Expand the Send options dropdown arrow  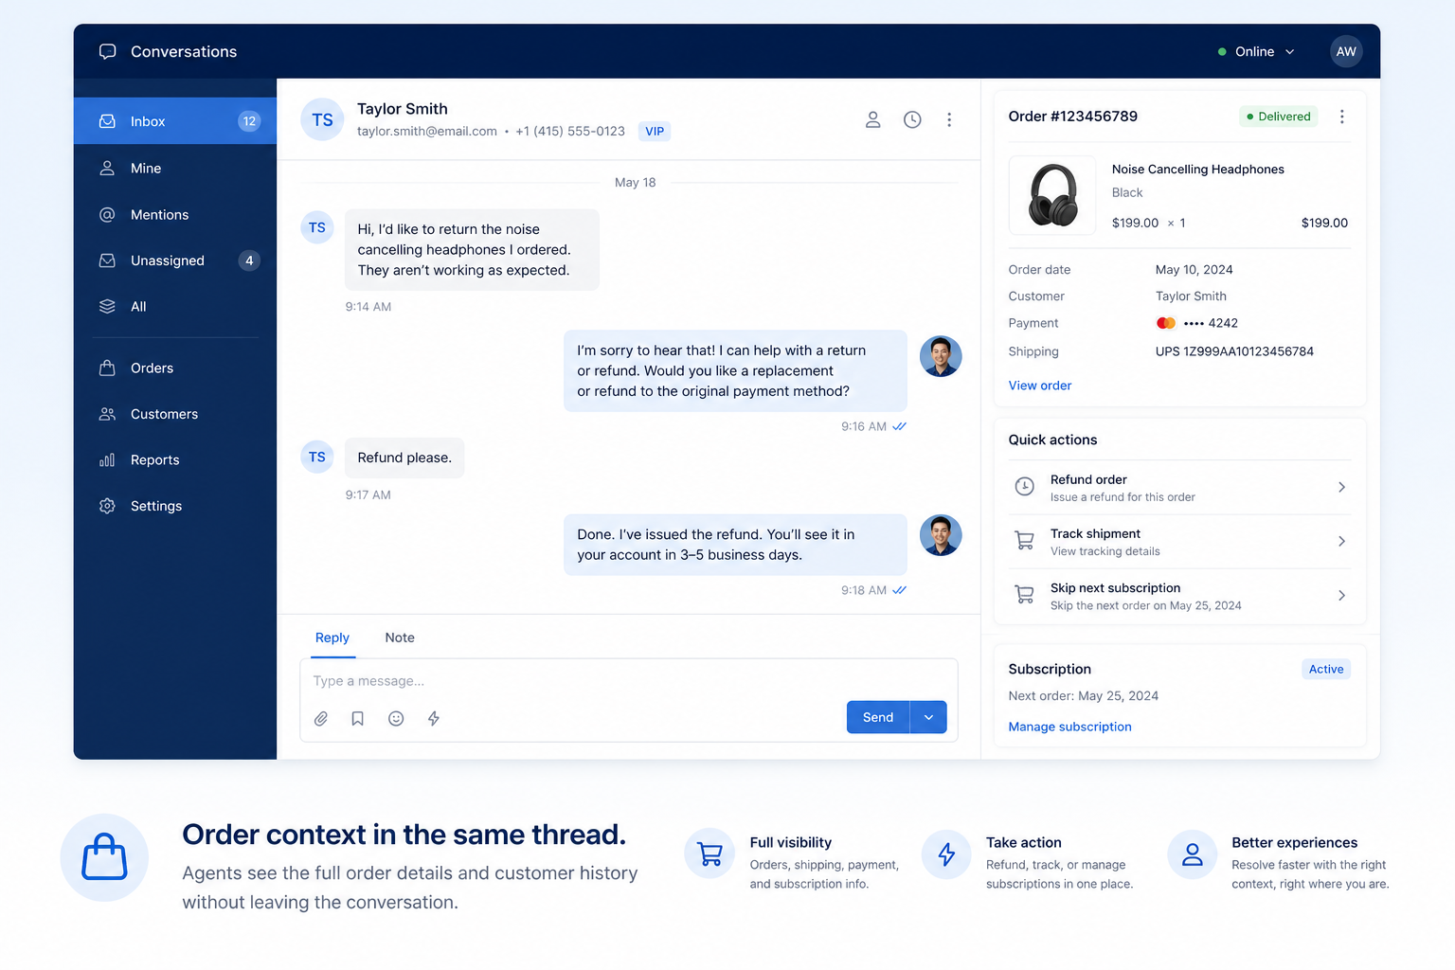pyautogui.click(x=929, y=717)
